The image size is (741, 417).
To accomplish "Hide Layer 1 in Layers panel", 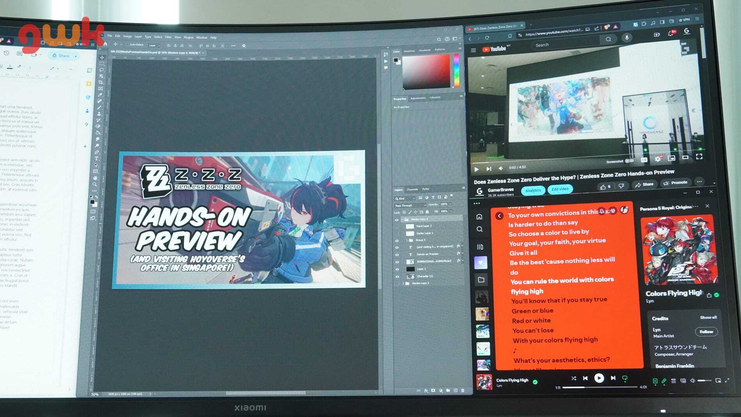I will pyautogui.click(x=397, y=269).
